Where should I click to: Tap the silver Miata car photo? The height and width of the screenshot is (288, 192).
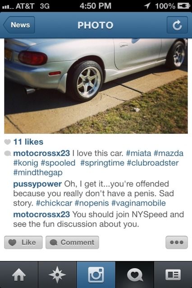tap(96, 86)
